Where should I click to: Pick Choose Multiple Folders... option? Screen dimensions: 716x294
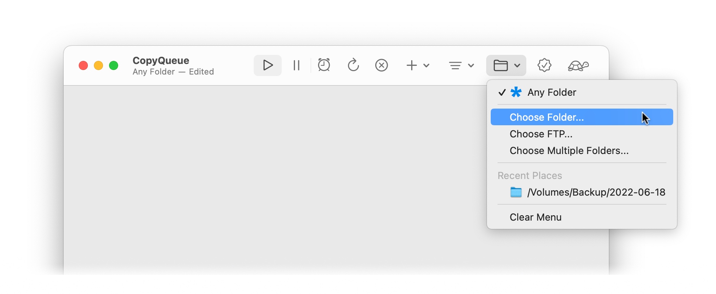coord(569,151)
